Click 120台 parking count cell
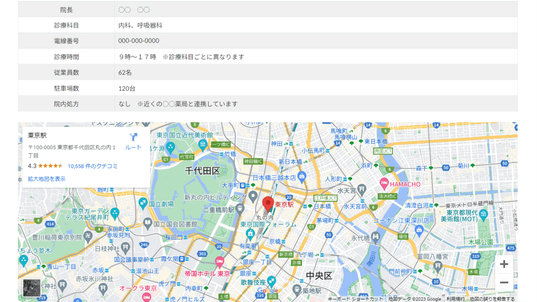 pos(316,88)
